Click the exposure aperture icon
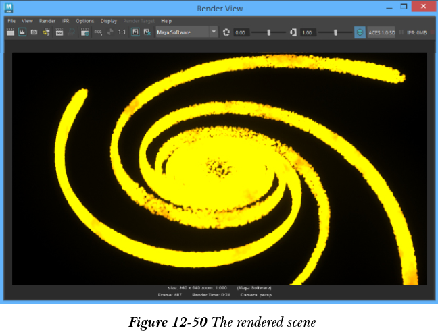438x334 pixels. (x=227, y=32)
